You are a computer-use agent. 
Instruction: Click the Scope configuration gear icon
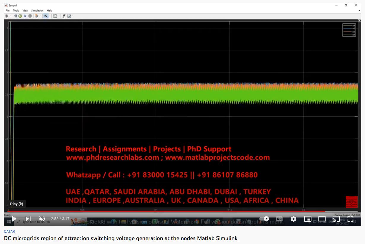(7, 16)
